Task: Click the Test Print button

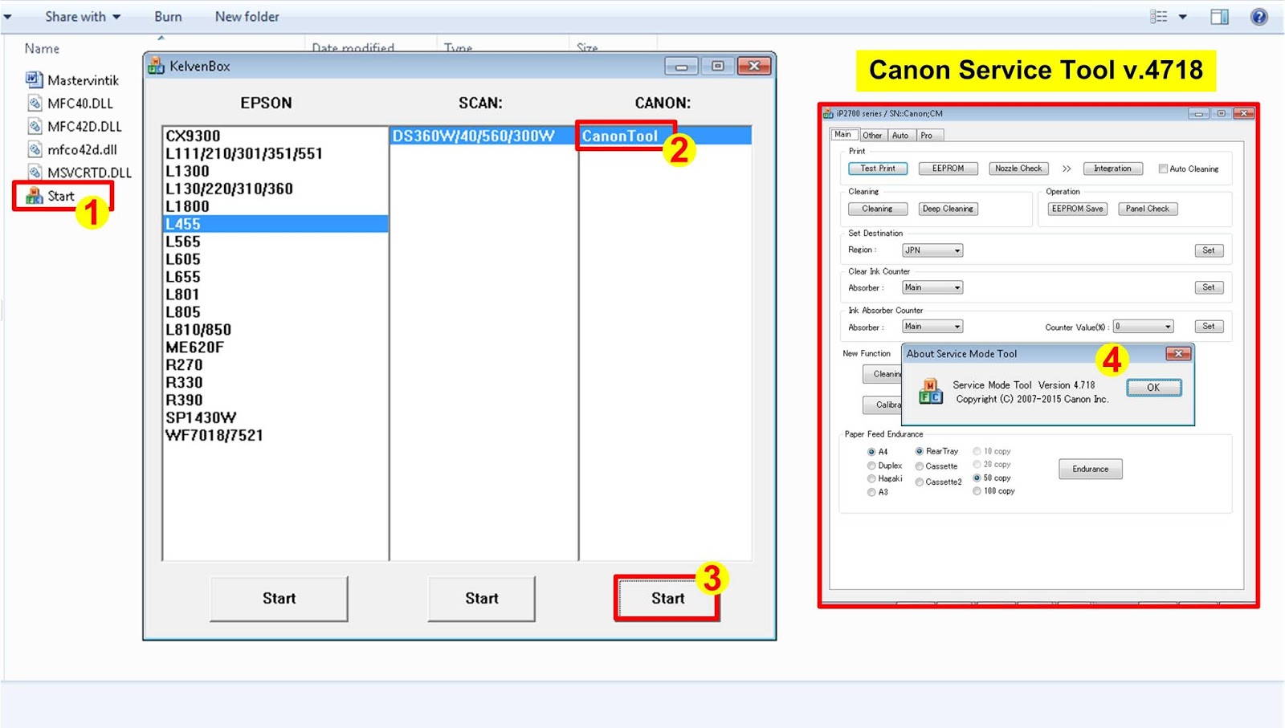Action: pyautogui.click(x=878, y=169)
